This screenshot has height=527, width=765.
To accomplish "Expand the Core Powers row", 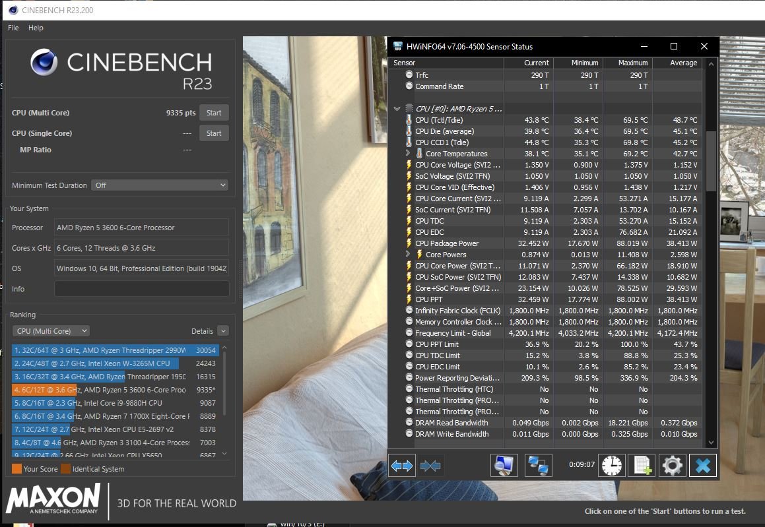I will click(x=408, y=254).
